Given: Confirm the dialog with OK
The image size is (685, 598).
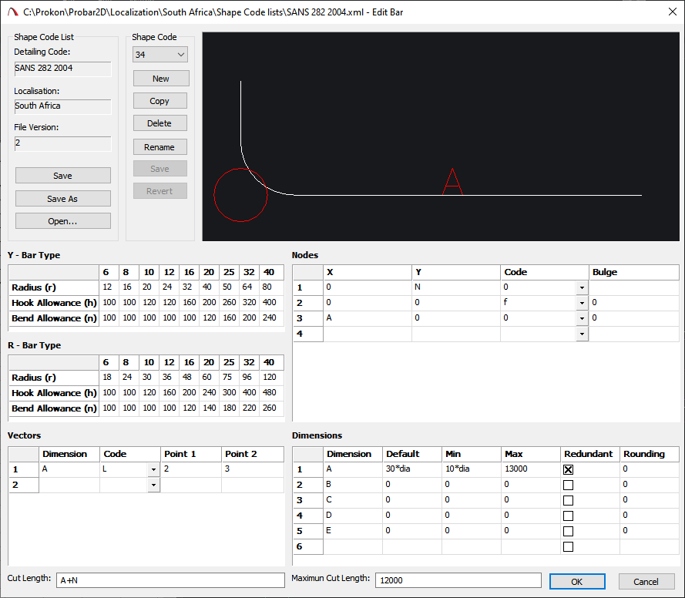Looking at the screenshot, I should pos(577,582).
